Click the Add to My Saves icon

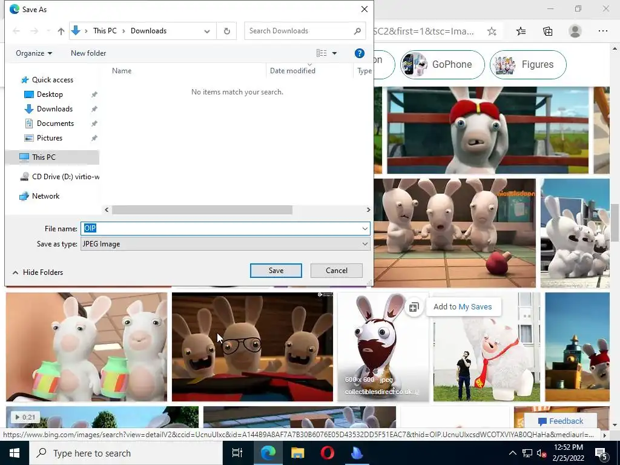click(414, 307)
